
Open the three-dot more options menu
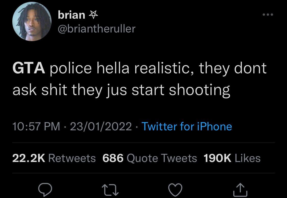(268, 15)
